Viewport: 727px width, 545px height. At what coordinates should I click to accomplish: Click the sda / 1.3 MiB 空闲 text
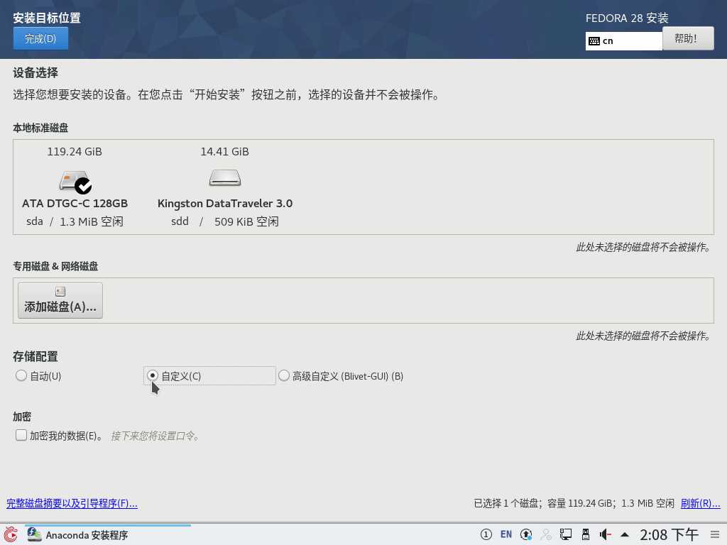pos(75,221)
